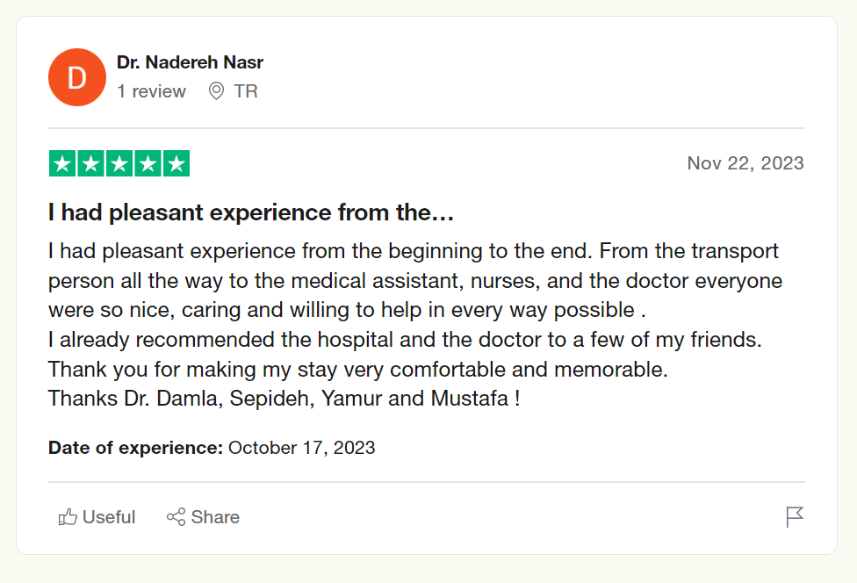857x583 pixels.
Task: Click the first green rating star
Action: click(62, 163)
